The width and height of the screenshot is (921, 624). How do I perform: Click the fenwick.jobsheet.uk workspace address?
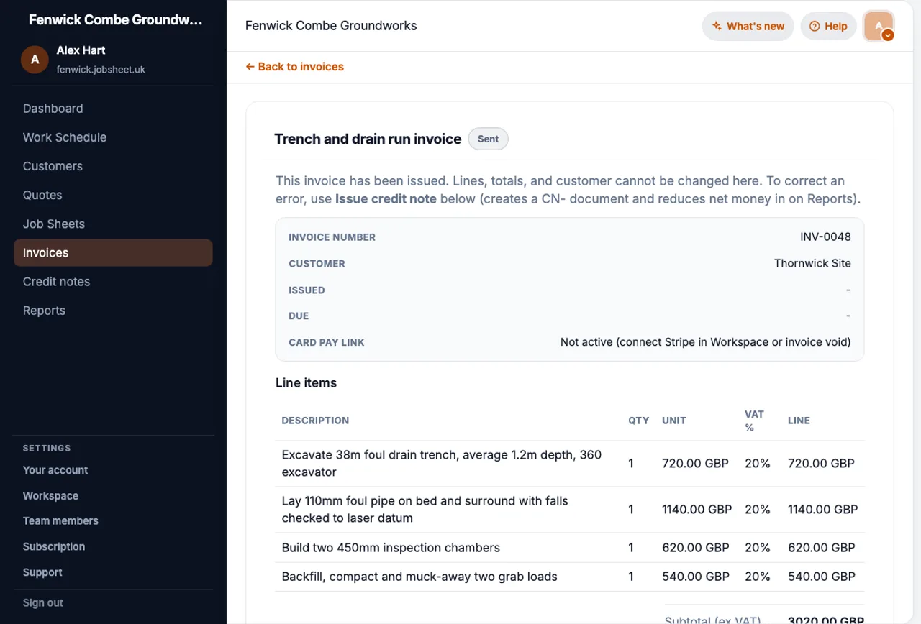(101, 70)
